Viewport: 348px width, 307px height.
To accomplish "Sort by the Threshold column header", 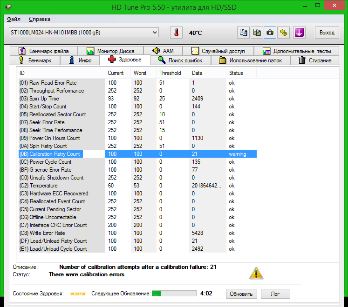I will point(170,73).
